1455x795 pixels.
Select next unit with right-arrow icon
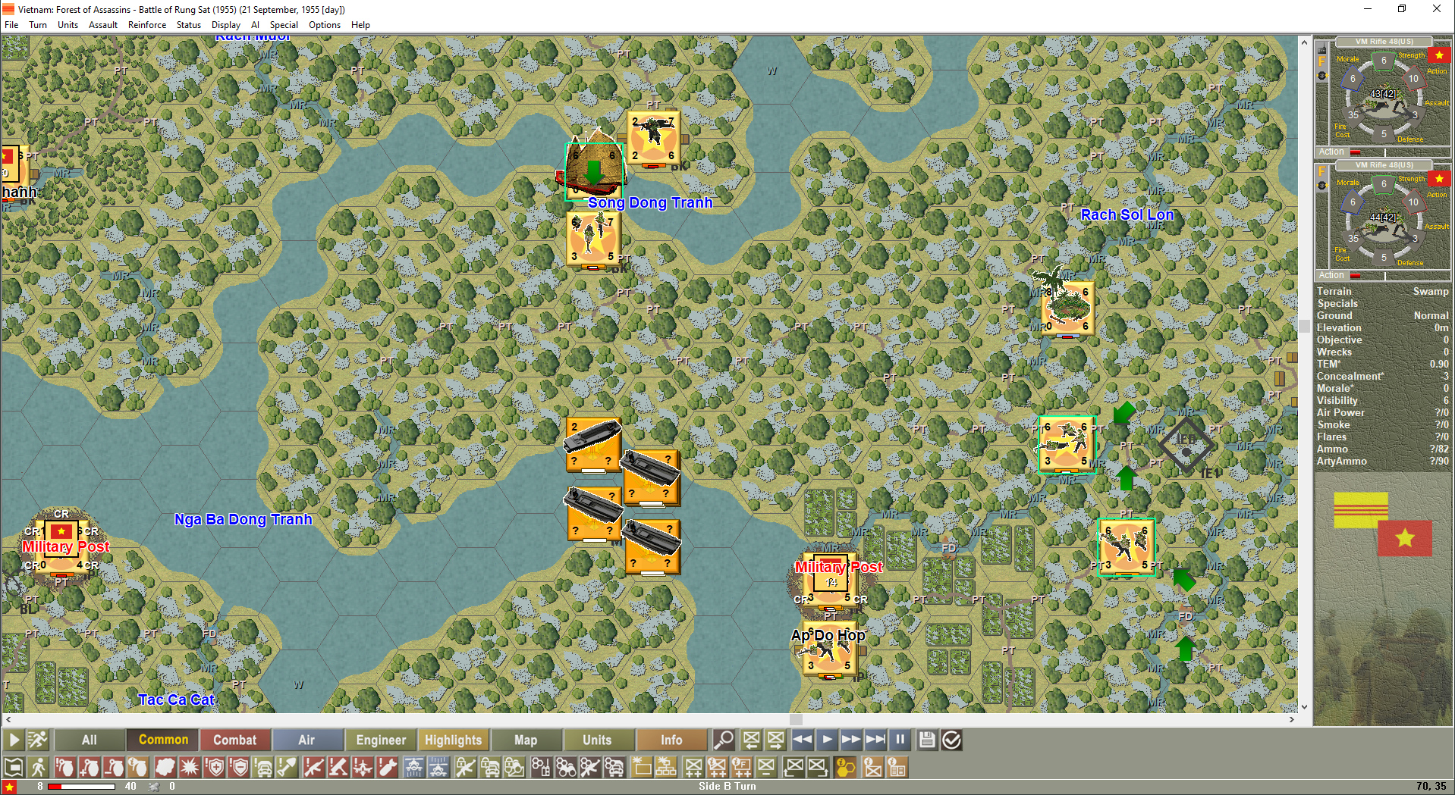pyautogui.click(x=775, y=740)
